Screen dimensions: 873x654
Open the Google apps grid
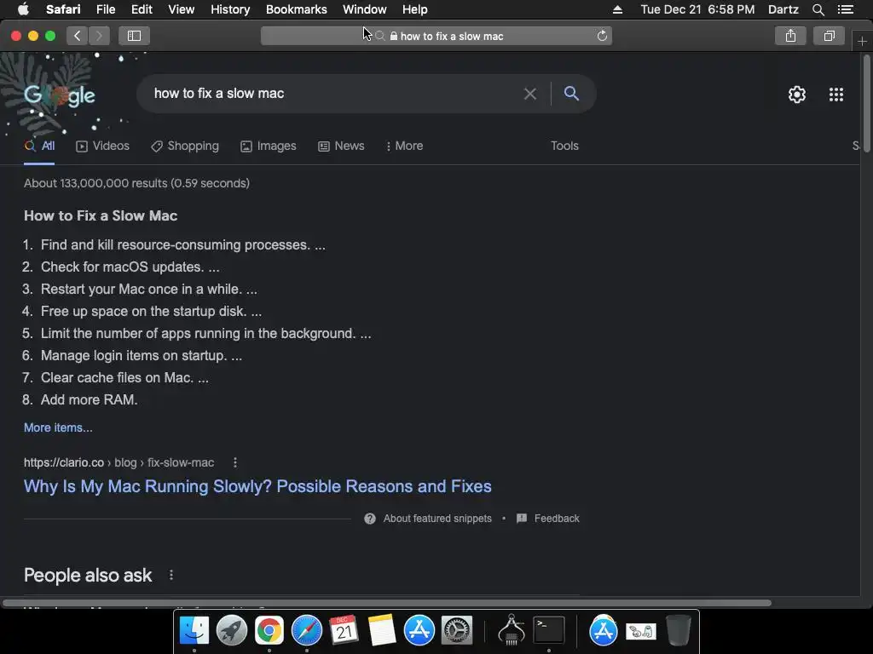pos(836,95)
